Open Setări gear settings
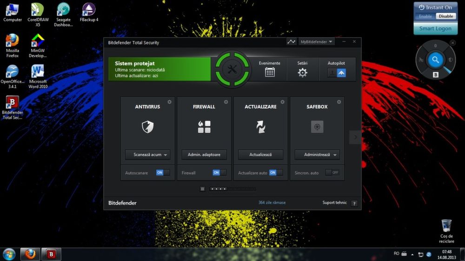 303,72
